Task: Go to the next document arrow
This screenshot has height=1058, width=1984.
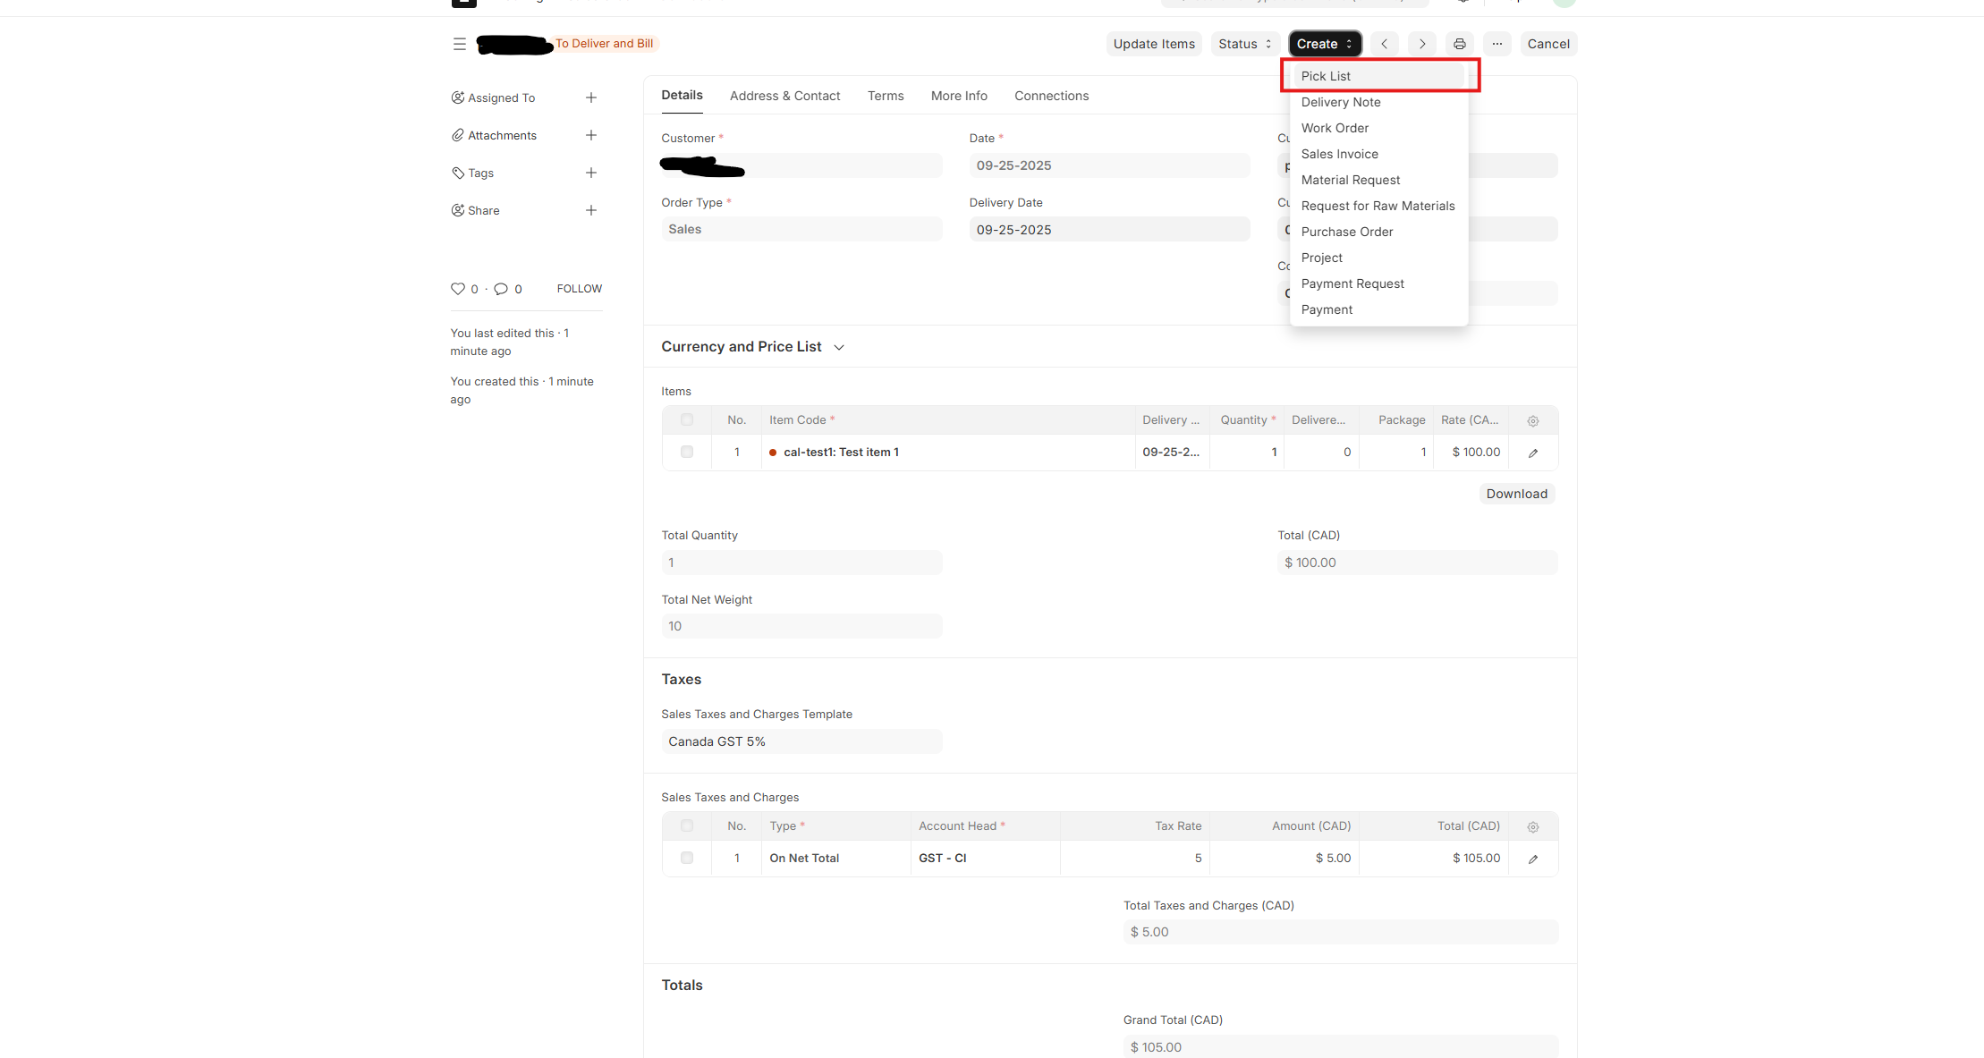Action: pos(1421,44)
